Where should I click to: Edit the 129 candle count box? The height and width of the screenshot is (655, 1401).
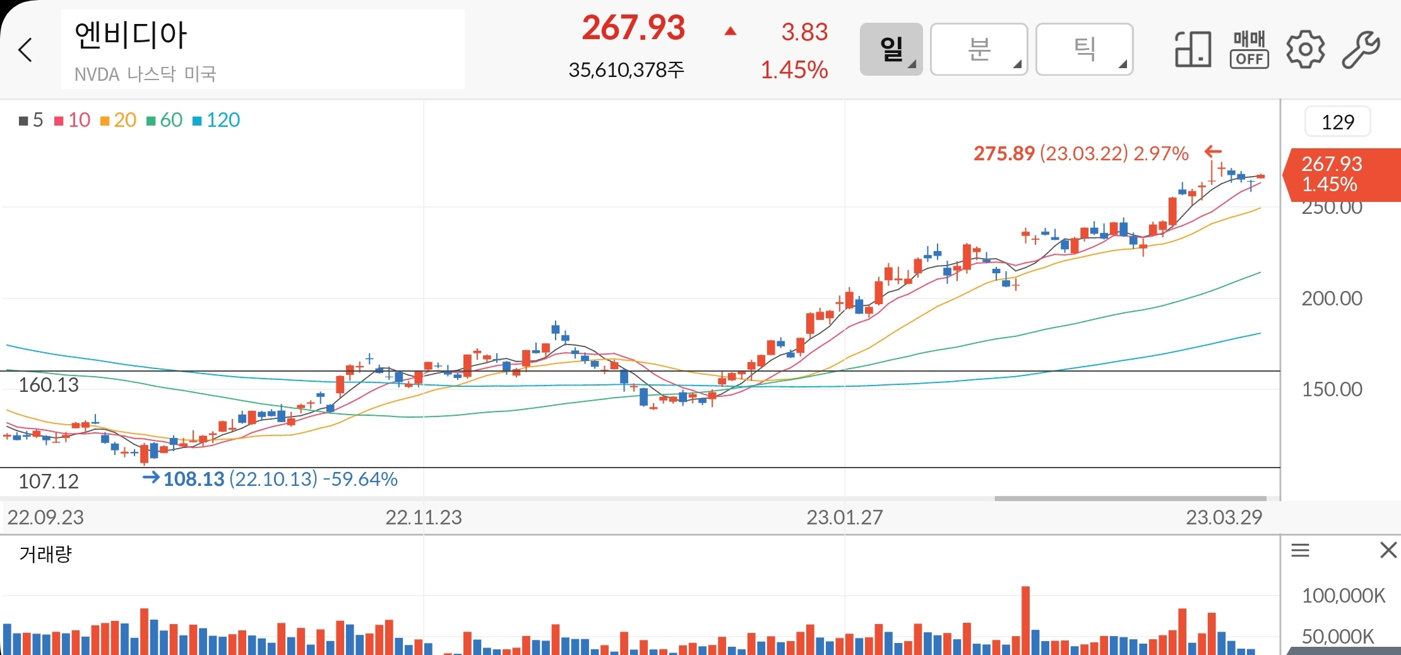1337,122
